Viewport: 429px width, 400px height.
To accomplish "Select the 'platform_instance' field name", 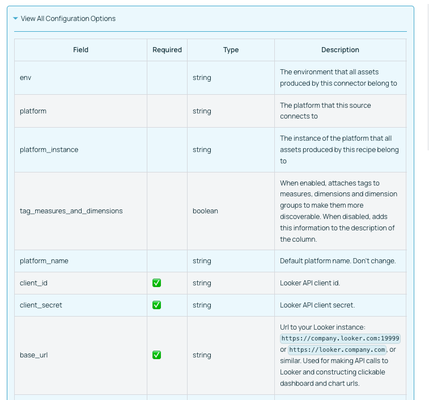I will tap(49, 150).
